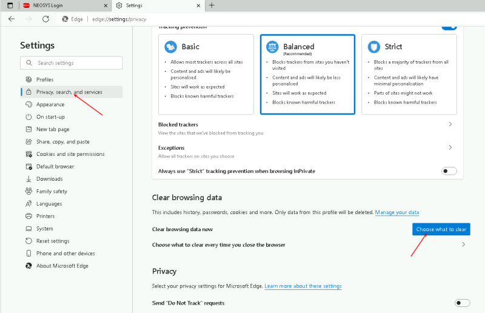485x313 pixels.
Task: Close the NEOSYS Login tab
Action: point(105,5)
